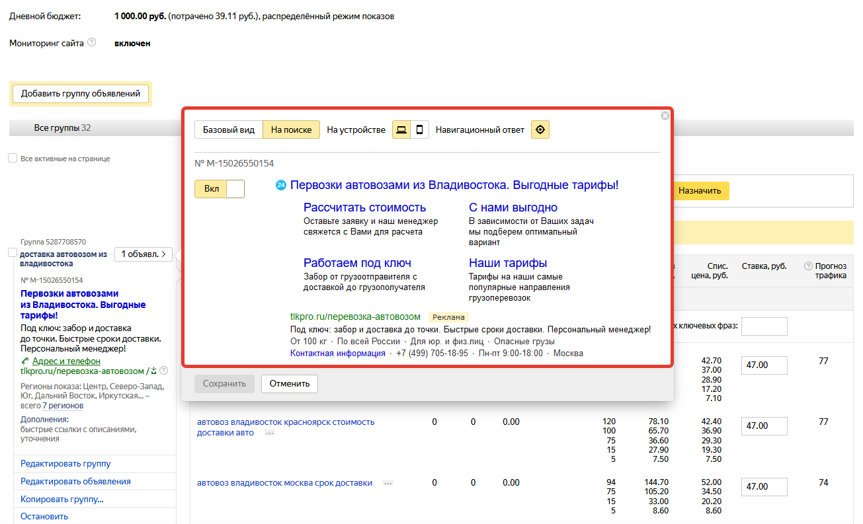Screen dimensions: 863x524
Task: Select the mobile device preview icon
Action: 419,130
